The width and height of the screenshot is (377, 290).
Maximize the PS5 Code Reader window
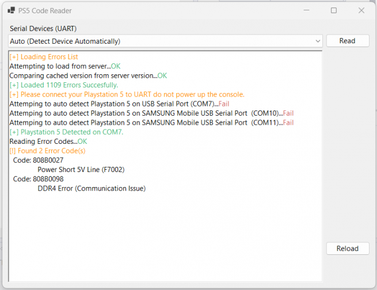(334, 10)
